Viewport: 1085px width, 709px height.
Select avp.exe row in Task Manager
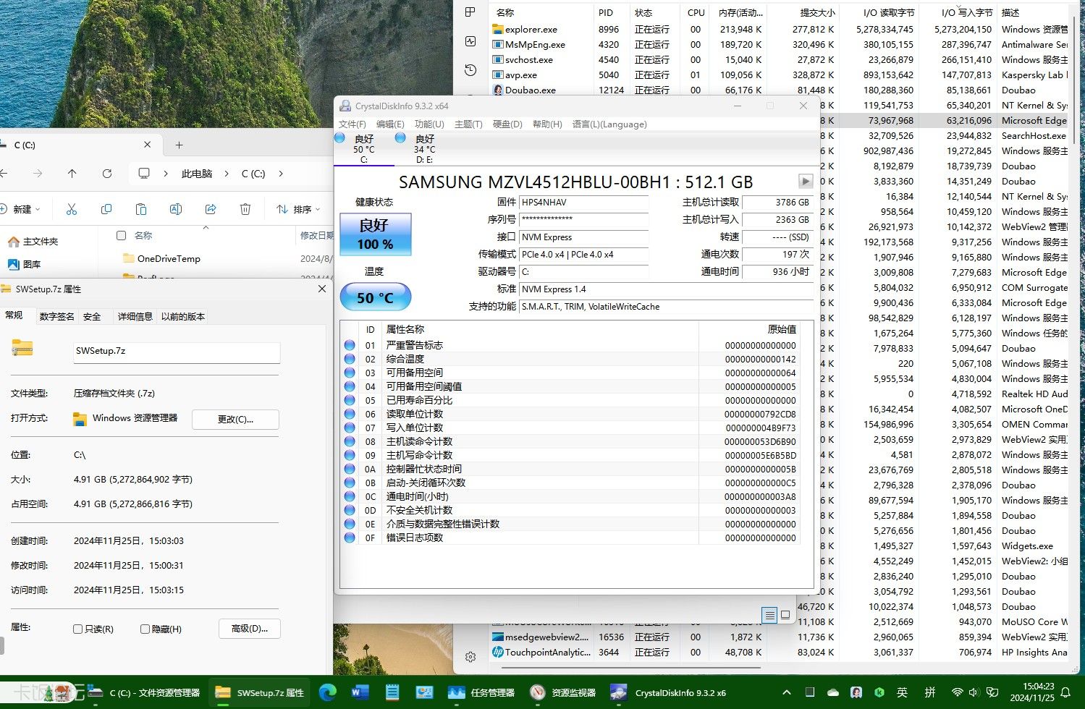(x=780, y=75)
